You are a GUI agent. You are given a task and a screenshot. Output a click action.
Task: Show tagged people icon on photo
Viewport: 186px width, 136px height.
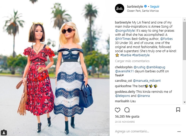4,132
